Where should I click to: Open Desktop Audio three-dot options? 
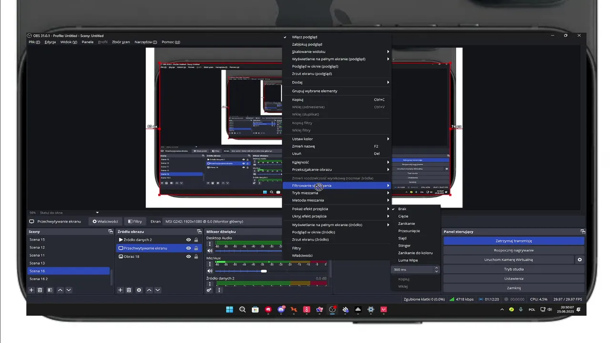pos(210,243)
